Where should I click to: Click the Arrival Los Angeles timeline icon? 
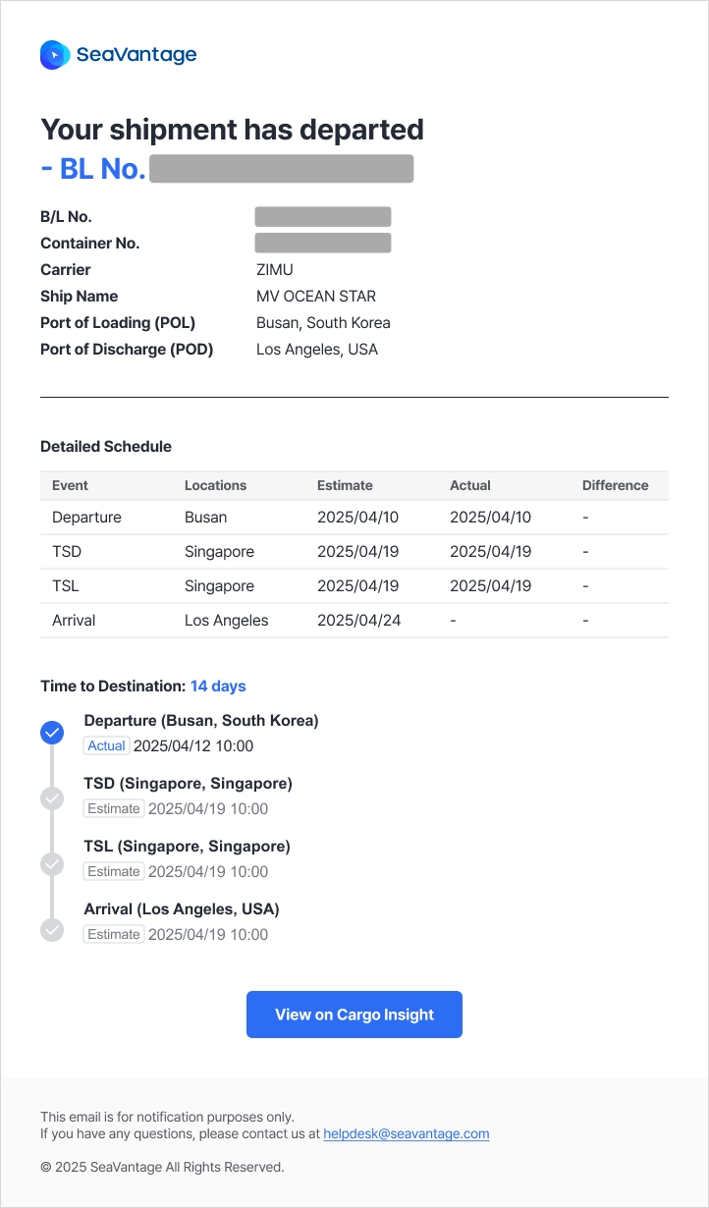[x=52, y=929]
